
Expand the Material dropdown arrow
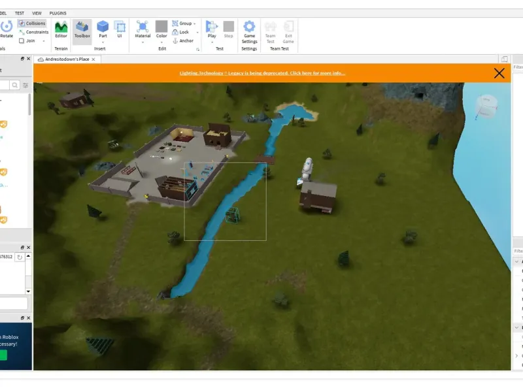[x=143, y=42]
